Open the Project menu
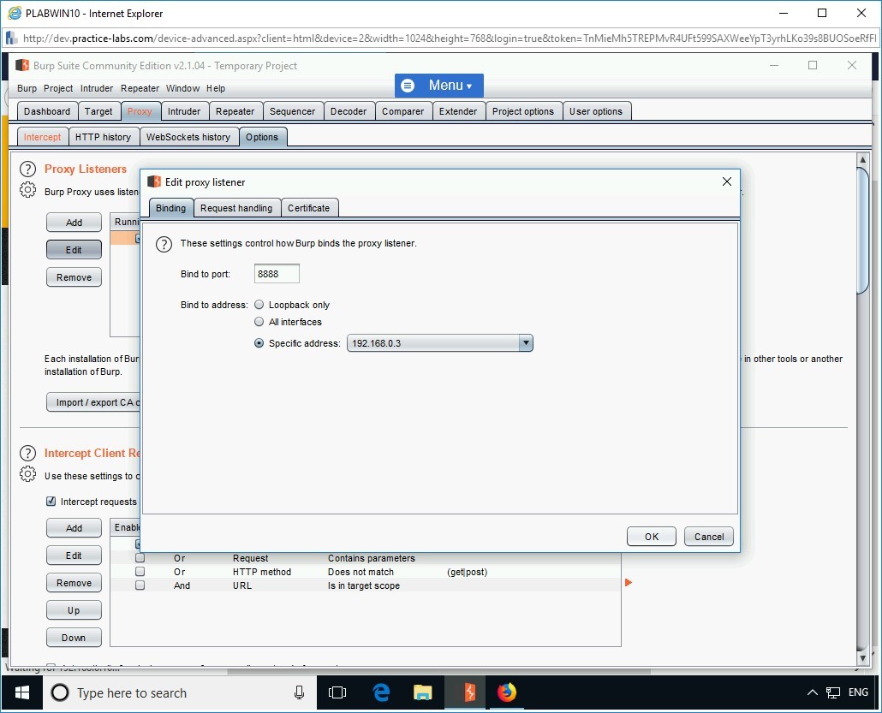 [x=57, y=88]
